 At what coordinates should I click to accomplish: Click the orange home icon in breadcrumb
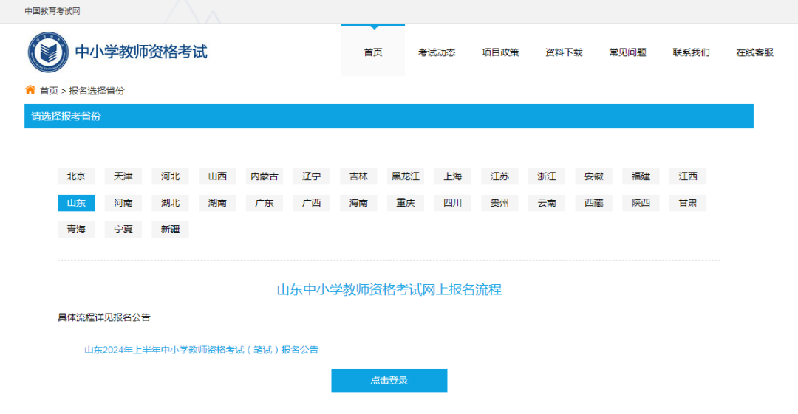pos(30,90)
